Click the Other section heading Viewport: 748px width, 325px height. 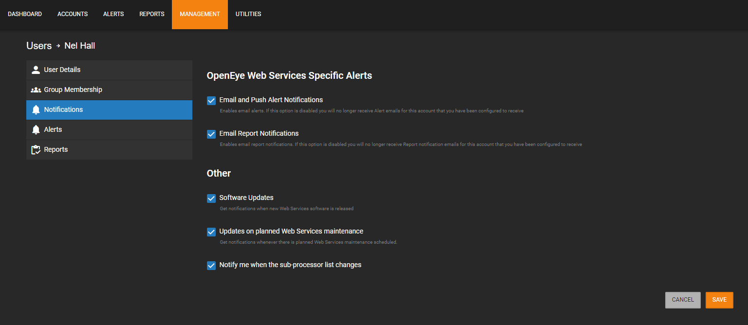click(219, 173)
